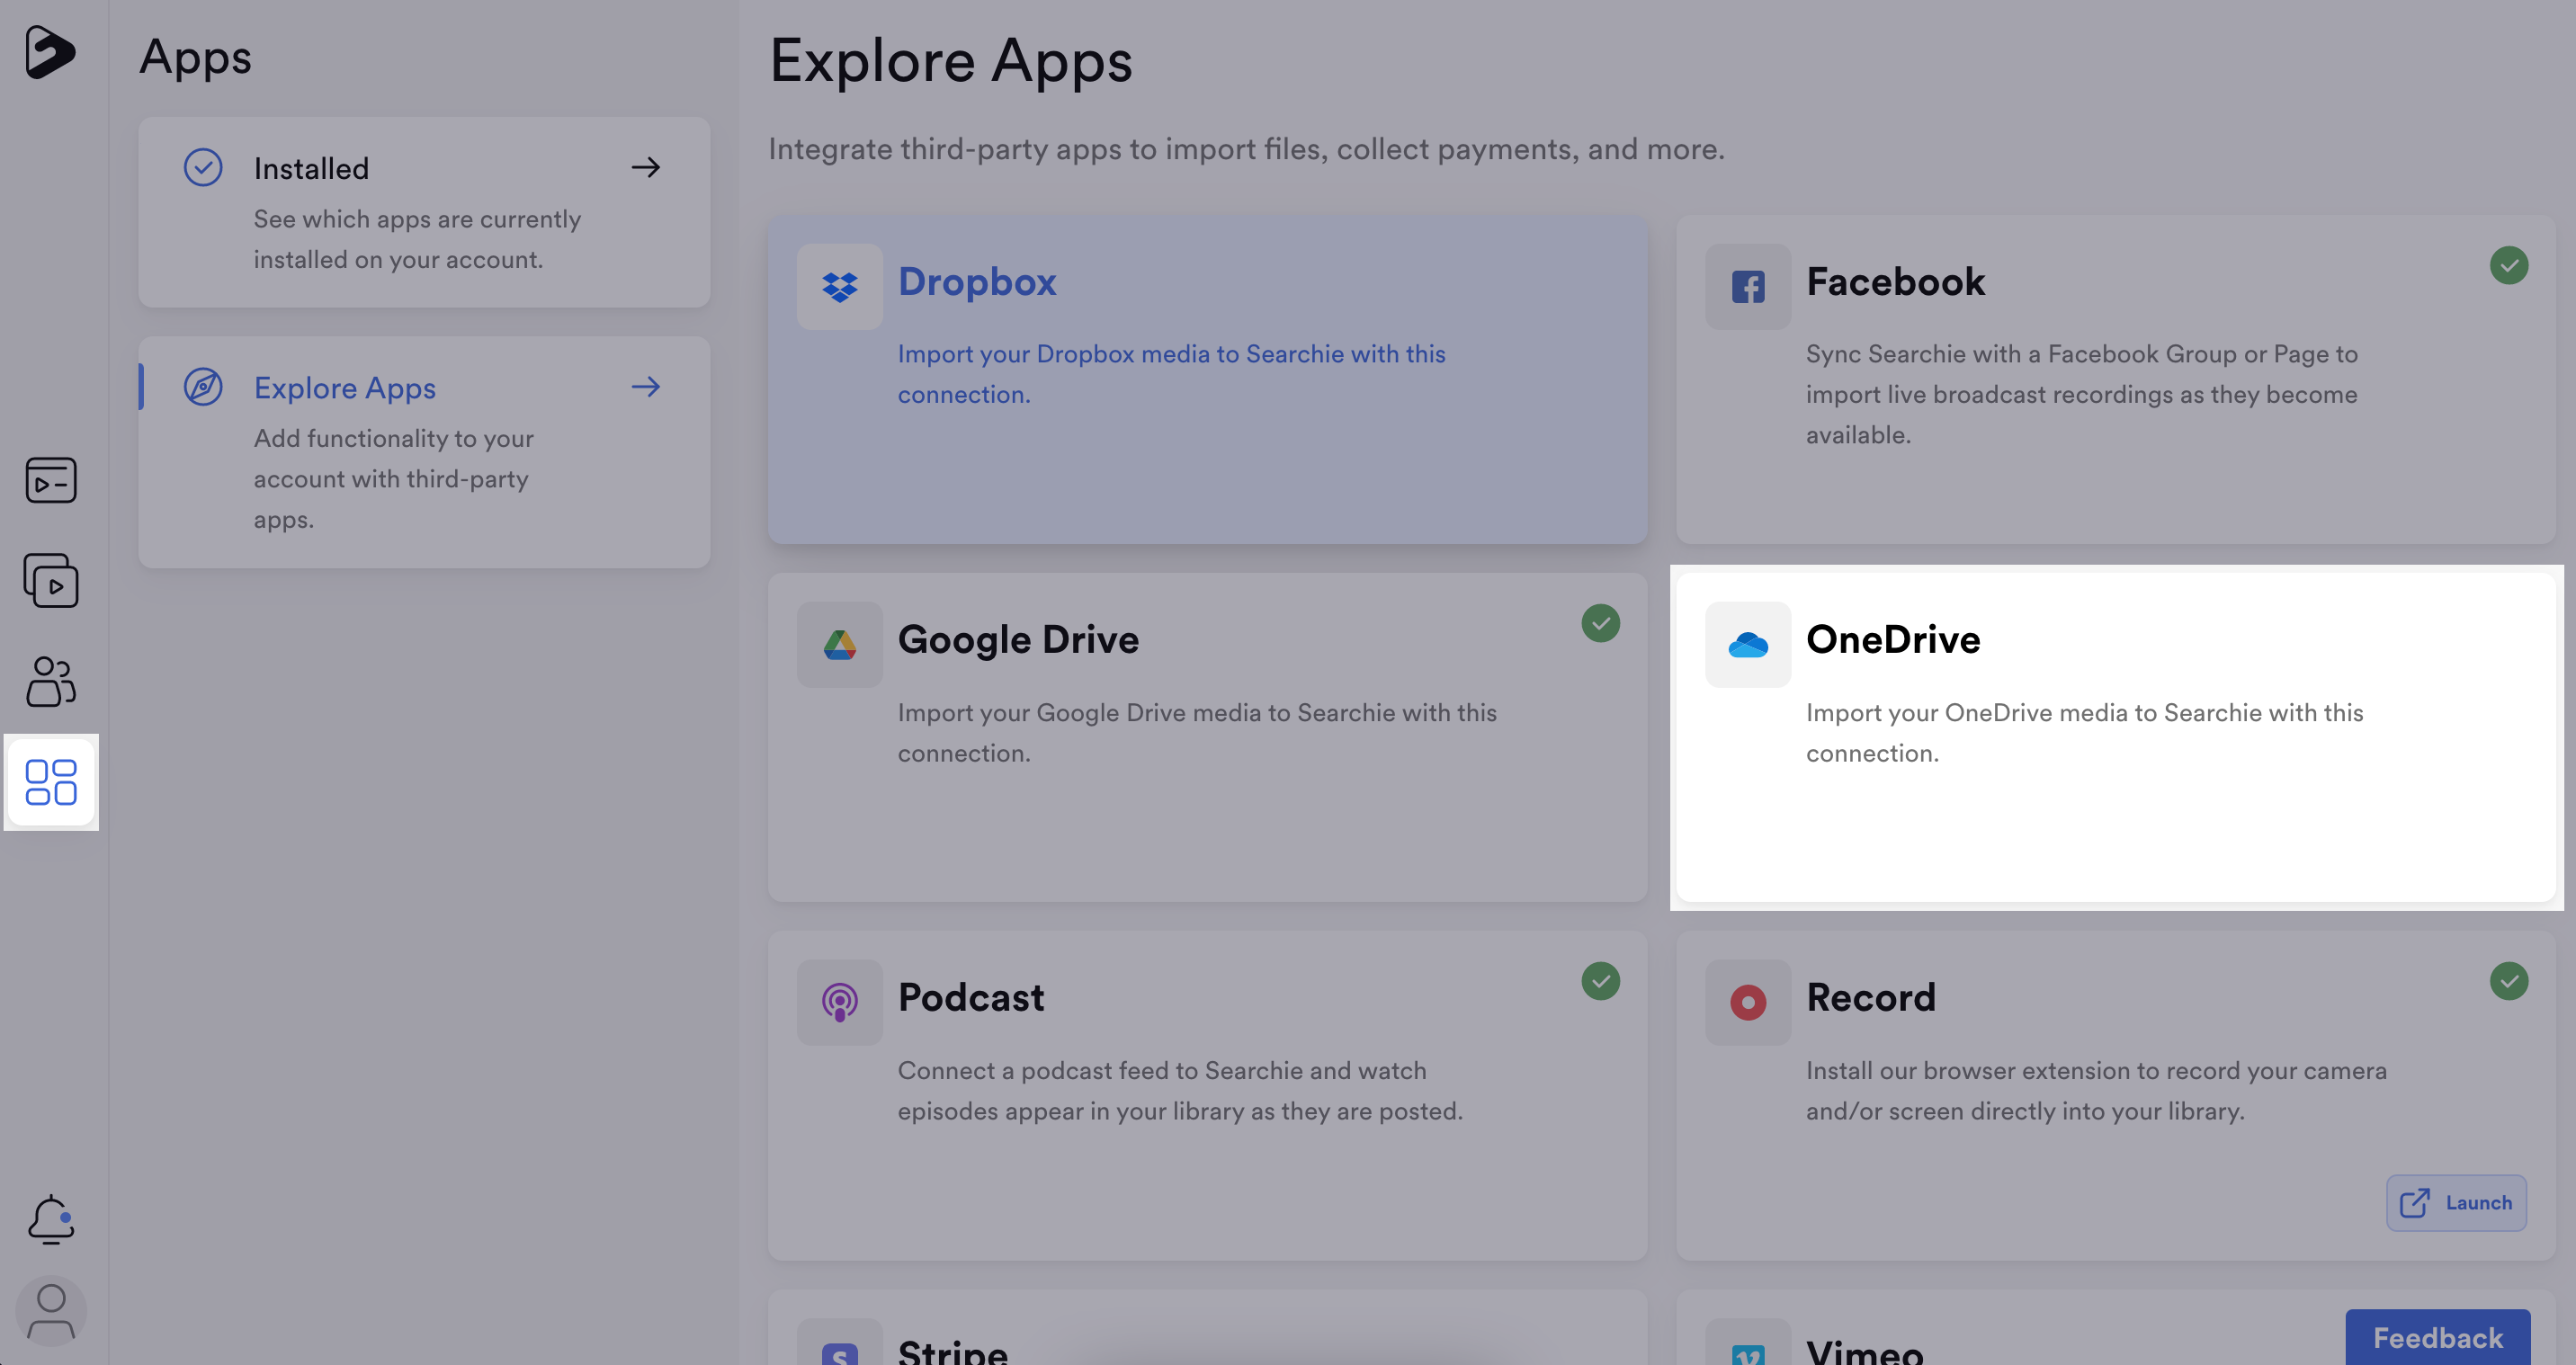Screen dimensions: 2576x1365
Task: Select the Explore Apps menu item
Action: (424, 452)
